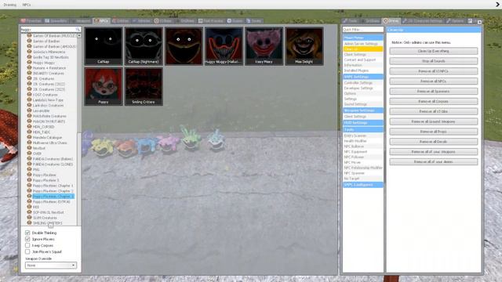Select the CatNap NPC thumbnail
Screen dimensions: 502x282
[104, 46]
